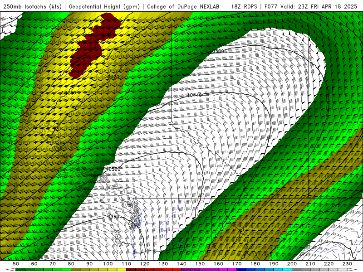
Task: Click the 10380 height contour label
Action: [x=217, y=51]
